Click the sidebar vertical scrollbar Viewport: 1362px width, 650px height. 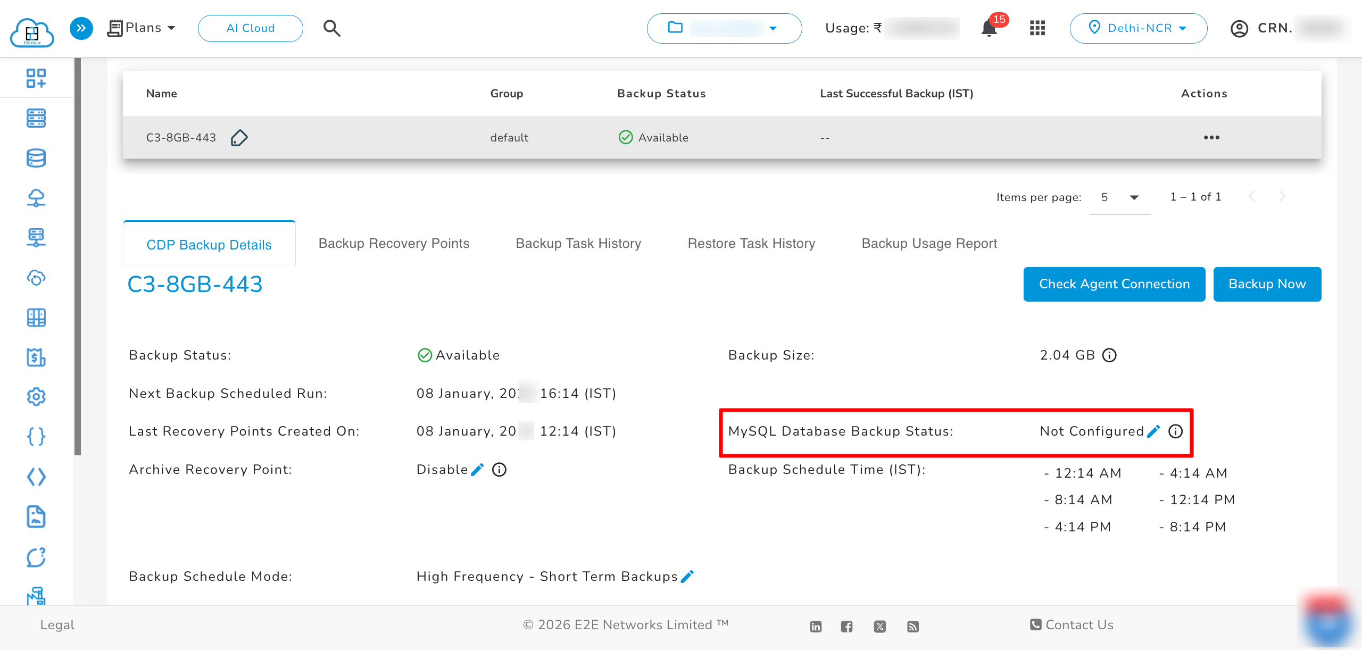[78, 256]
